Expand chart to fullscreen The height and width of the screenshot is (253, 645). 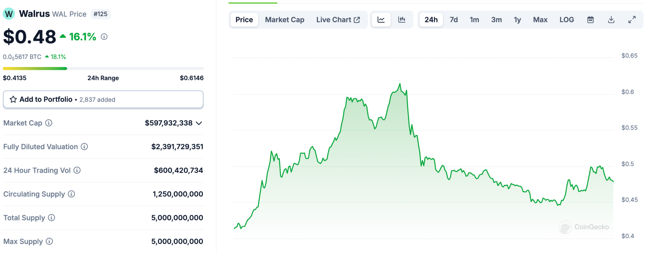click(632, 20)
